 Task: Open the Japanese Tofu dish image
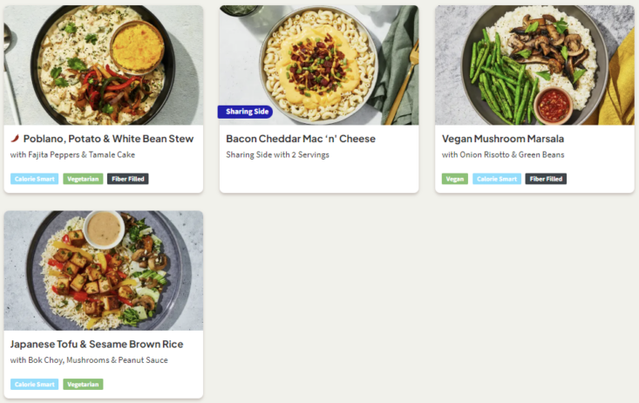[103, 270]
